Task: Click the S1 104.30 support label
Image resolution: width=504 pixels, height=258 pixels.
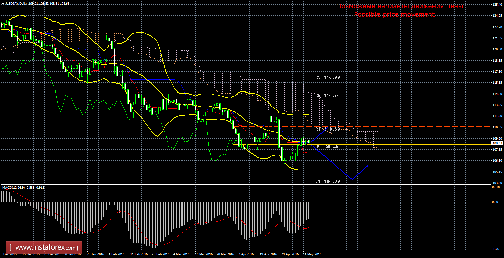Action: tap(327, 181)
